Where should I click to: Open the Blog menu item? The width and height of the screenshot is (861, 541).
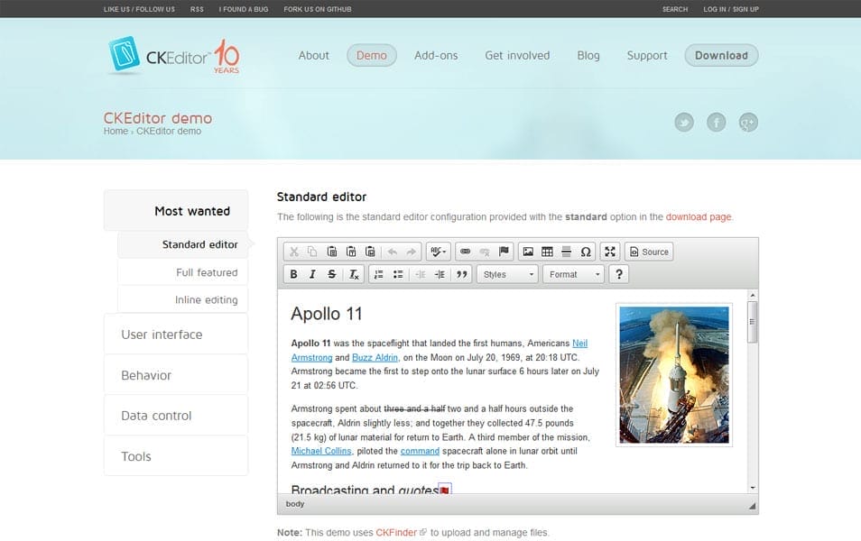(x=588, y=55)
